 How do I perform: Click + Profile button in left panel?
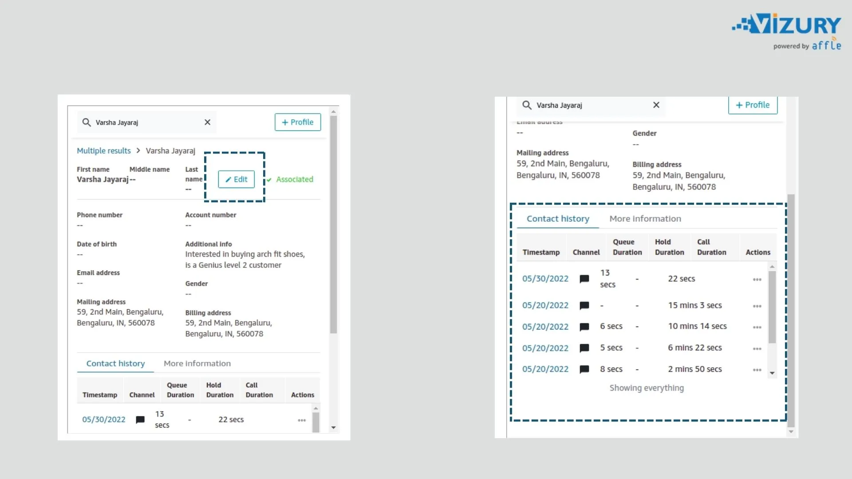[298, 122]
